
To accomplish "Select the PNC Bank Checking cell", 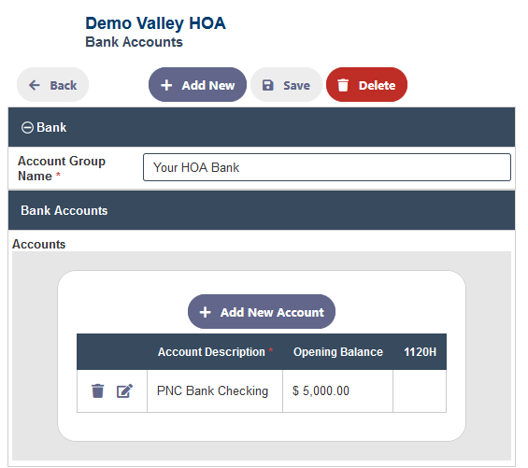I will click(x=215, y=390).
